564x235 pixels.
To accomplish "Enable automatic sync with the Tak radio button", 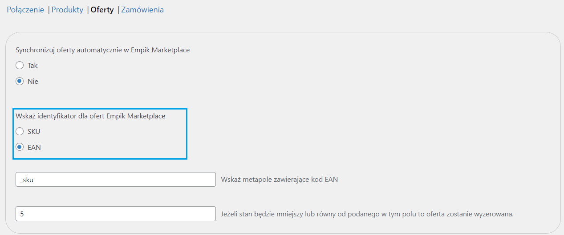I will pyautogui.click(x=20, y=66).
